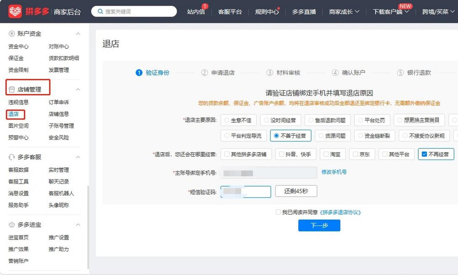
Task: Open 规则中心 in top navigation
Action: coord(267,11)
